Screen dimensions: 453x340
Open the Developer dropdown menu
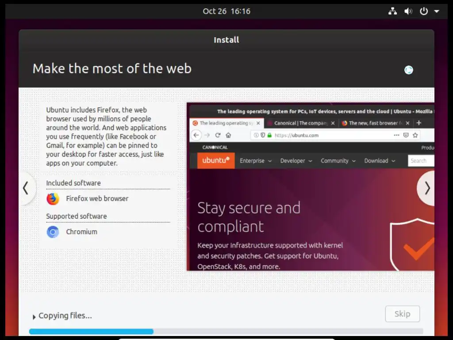coord(296,161)
